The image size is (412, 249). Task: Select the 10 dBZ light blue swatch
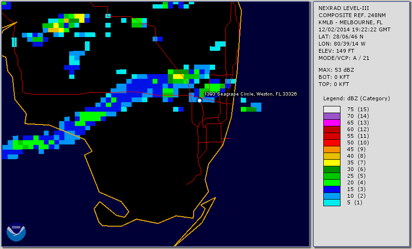331,196
